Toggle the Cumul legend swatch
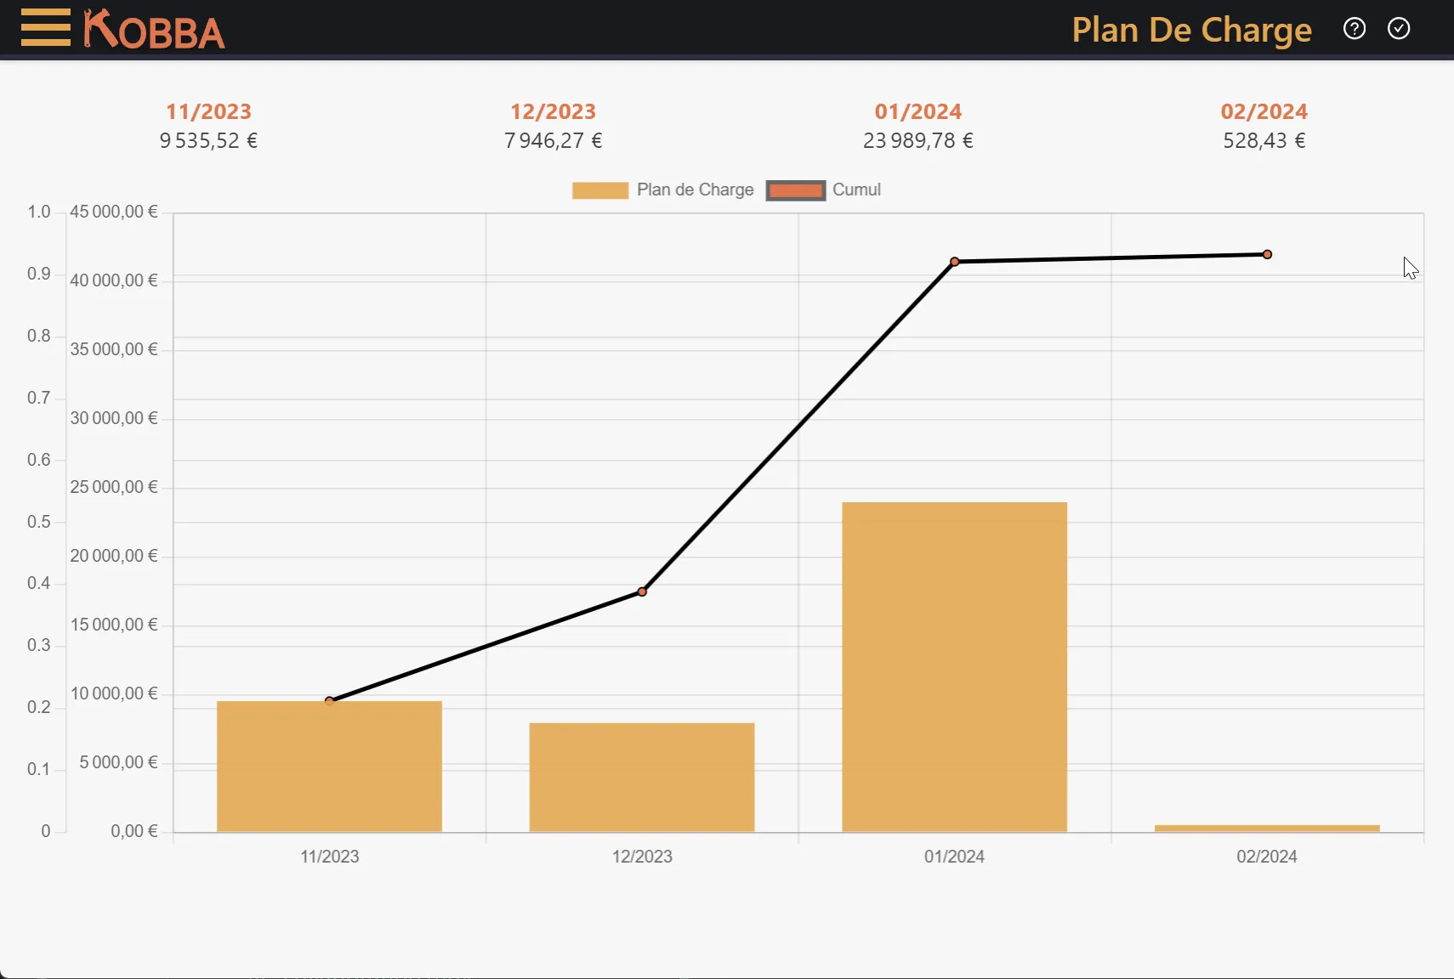 pos(796,190)
